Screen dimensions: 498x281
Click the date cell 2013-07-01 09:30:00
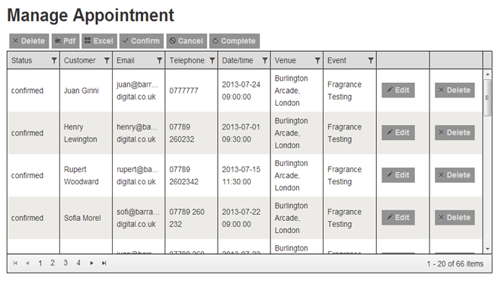[x=244, y=133]
